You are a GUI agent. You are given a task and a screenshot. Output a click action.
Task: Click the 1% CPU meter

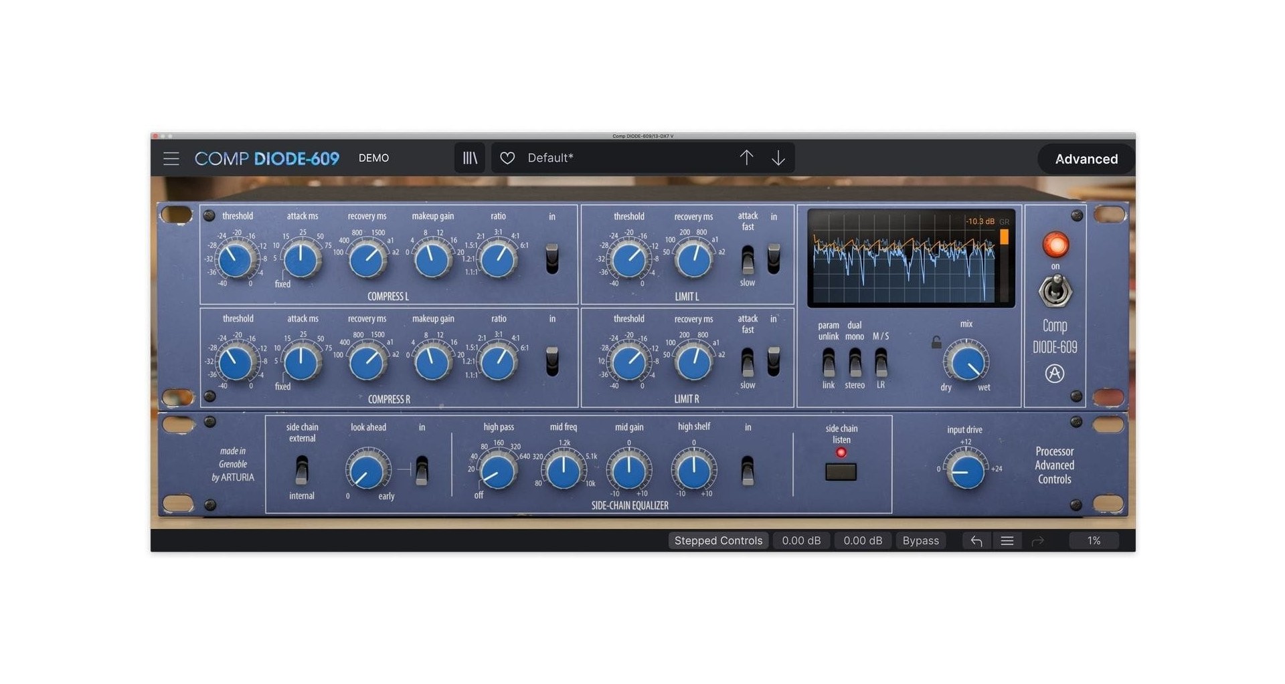[1094, 541]
